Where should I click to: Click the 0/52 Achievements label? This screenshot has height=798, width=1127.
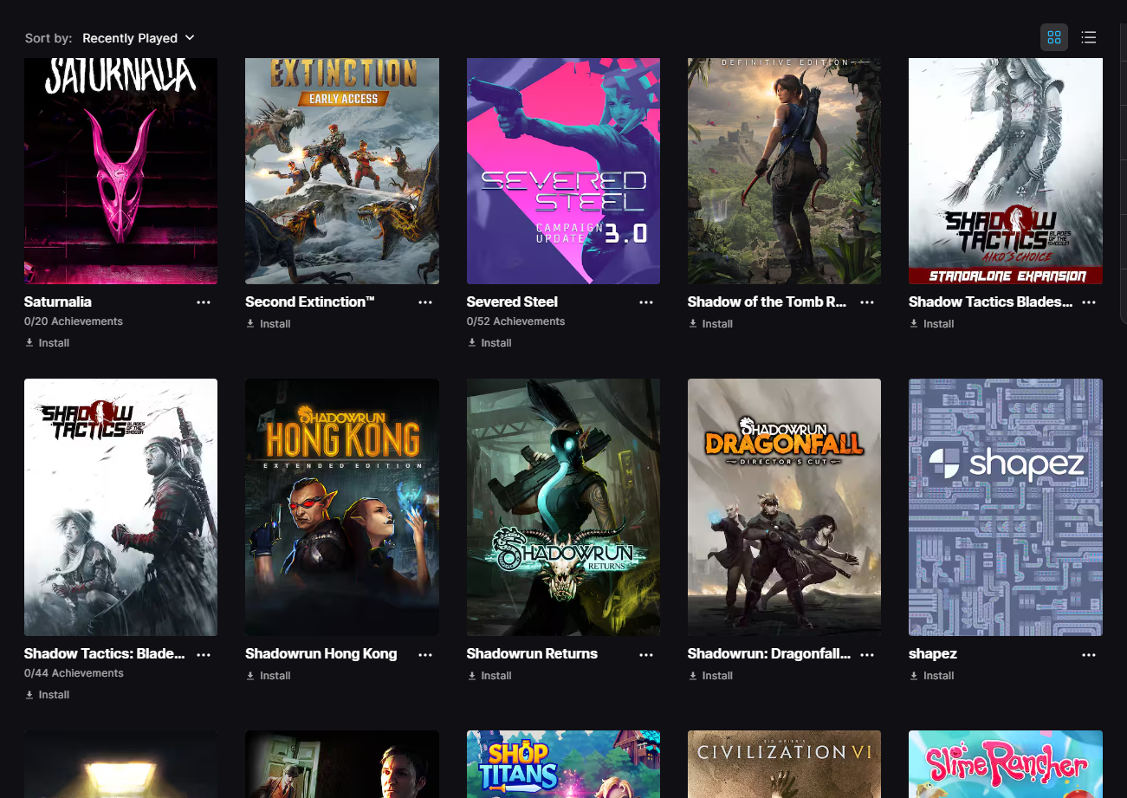[515, 321]
